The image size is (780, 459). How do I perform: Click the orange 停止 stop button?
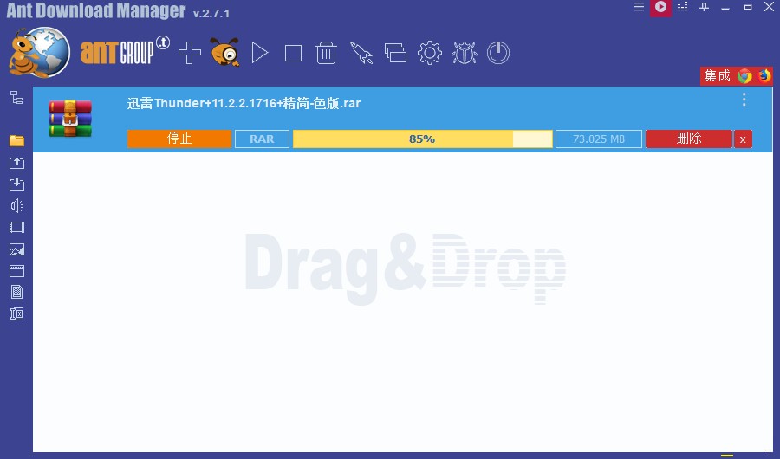(x=179, y=139)
